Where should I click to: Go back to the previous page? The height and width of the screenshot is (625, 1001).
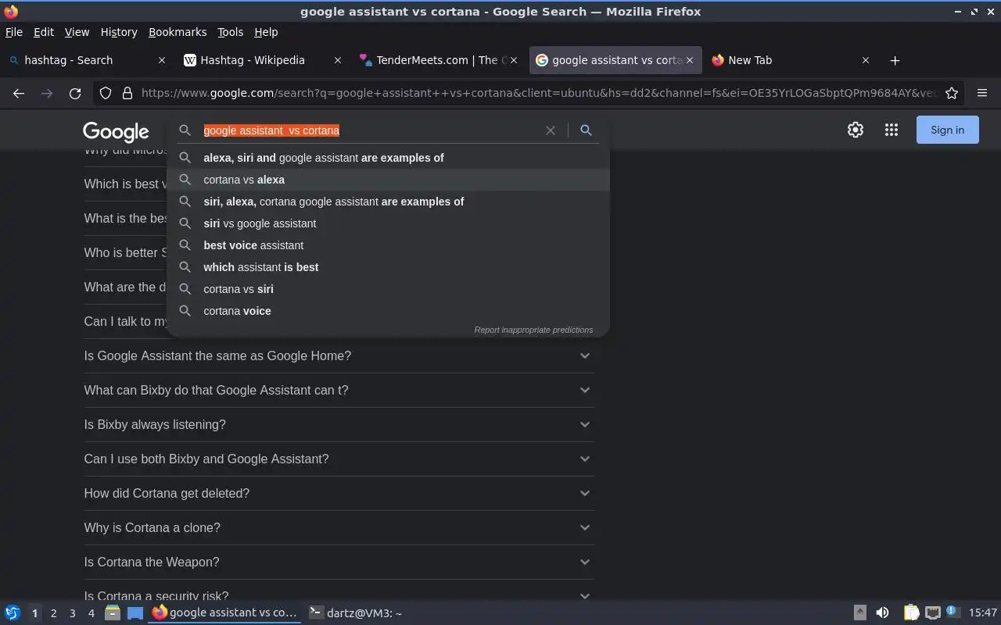(x=19, y=93)
